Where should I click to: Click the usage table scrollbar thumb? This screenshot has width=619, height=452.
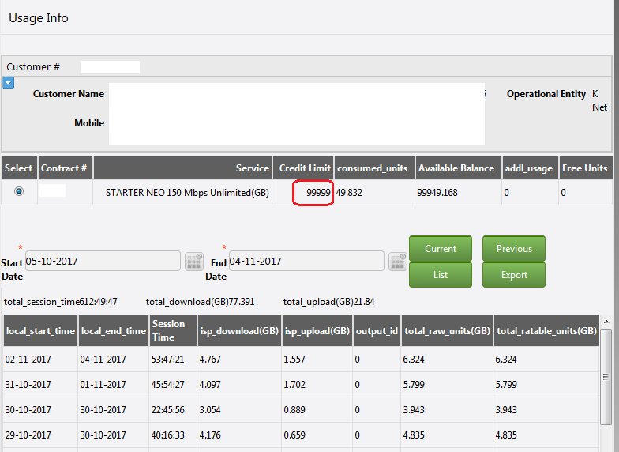606,376
